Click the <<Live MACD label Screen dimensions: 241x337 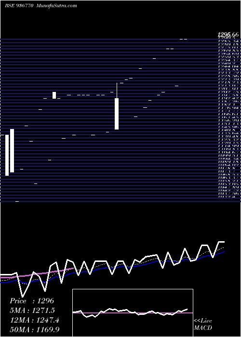(x=203, y=324)
